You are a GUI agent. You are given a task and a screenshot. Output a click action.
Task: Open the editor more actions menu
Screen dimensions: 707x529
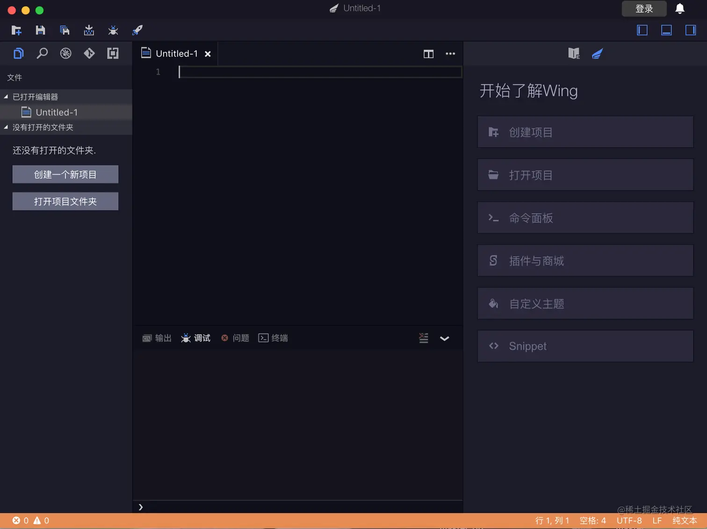450,54
